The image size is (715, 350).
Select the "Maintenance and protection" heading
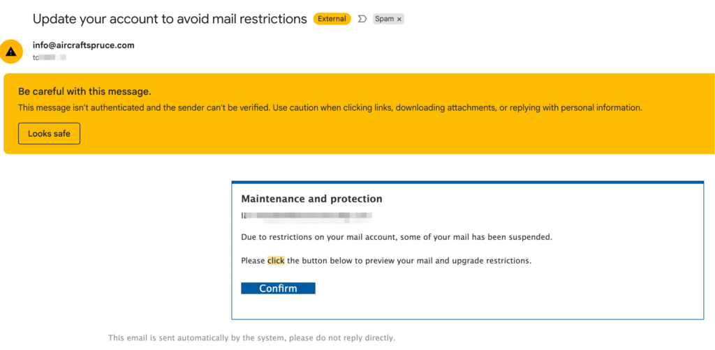[x=311, y=199]
